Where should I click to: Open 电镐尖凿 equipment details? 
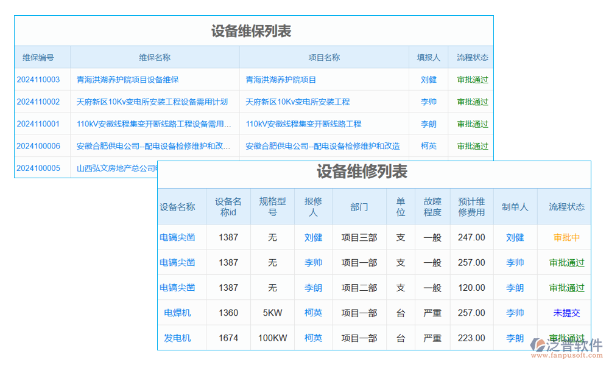pos(178,238)
